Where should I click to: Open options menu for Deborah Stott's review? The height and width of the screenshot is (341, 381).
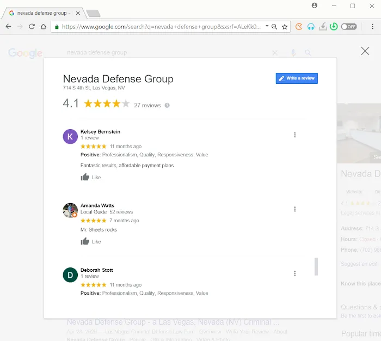pyautogui.click(x=295, y=273)
